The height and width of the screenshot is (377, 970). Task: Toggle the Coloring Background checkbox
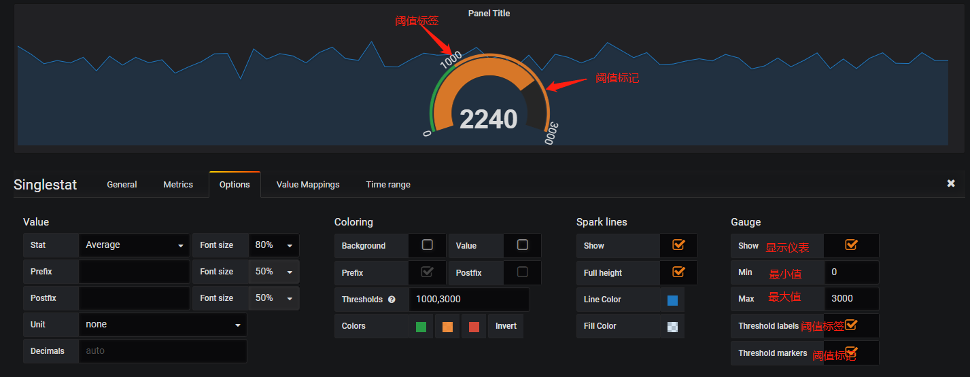428,245
